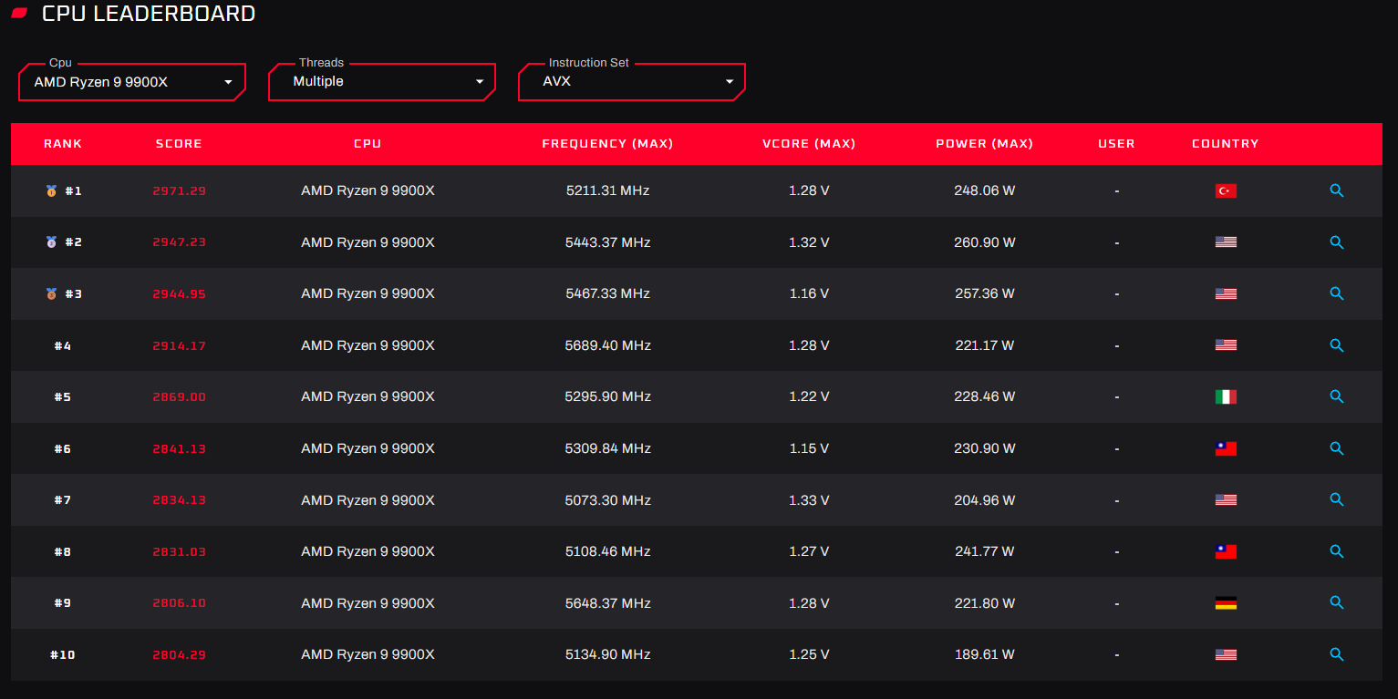This screenshot has width=1398, height=699.
Task: Click the CPU column header
Action: [x=368, y=144]
